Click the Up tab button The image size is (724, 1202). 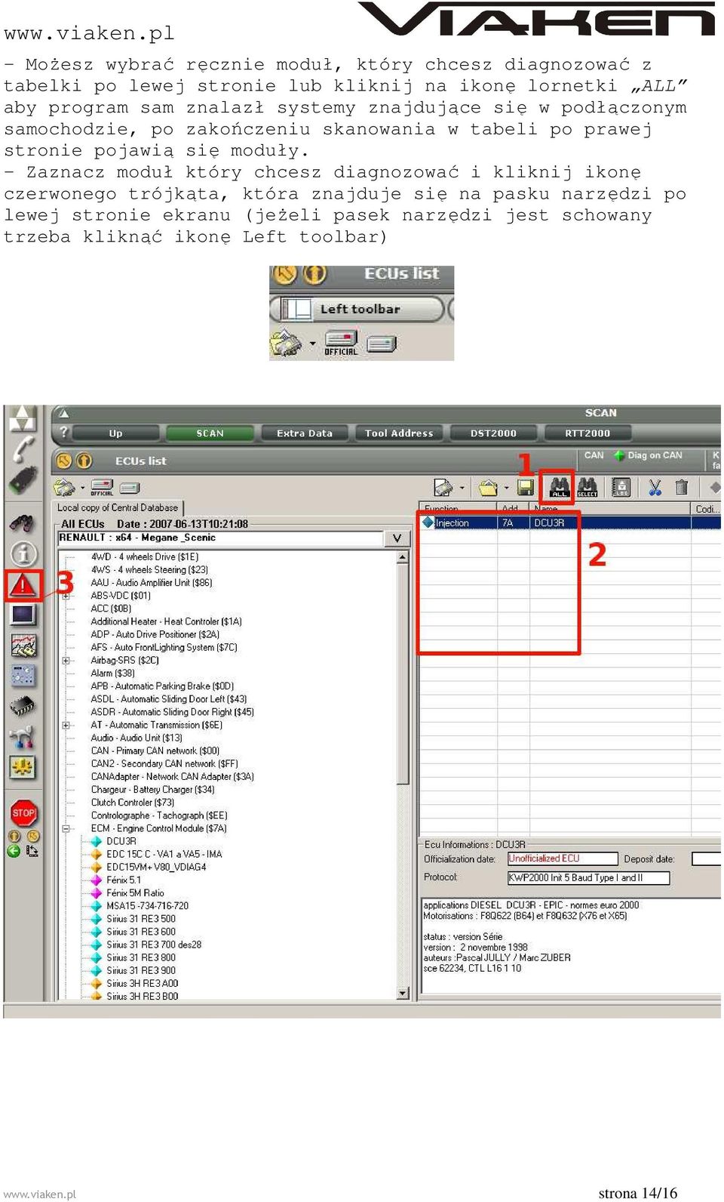point(115,433)
